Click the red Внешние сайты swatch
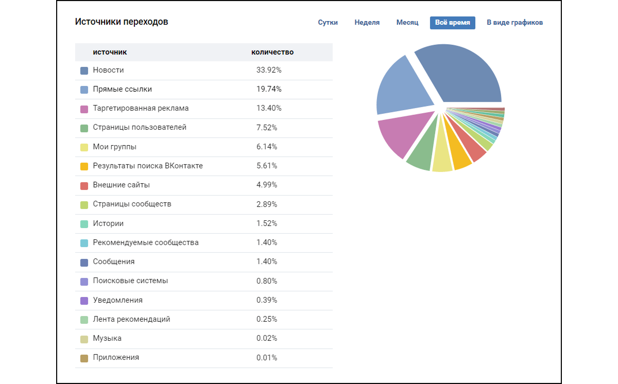 tap(84, 185)
